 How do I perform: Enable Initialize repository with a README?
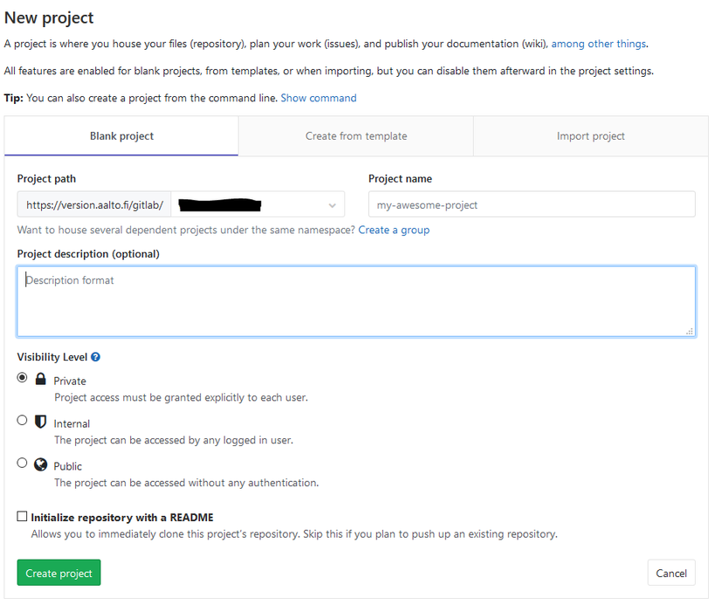click(x=23, y=517)
